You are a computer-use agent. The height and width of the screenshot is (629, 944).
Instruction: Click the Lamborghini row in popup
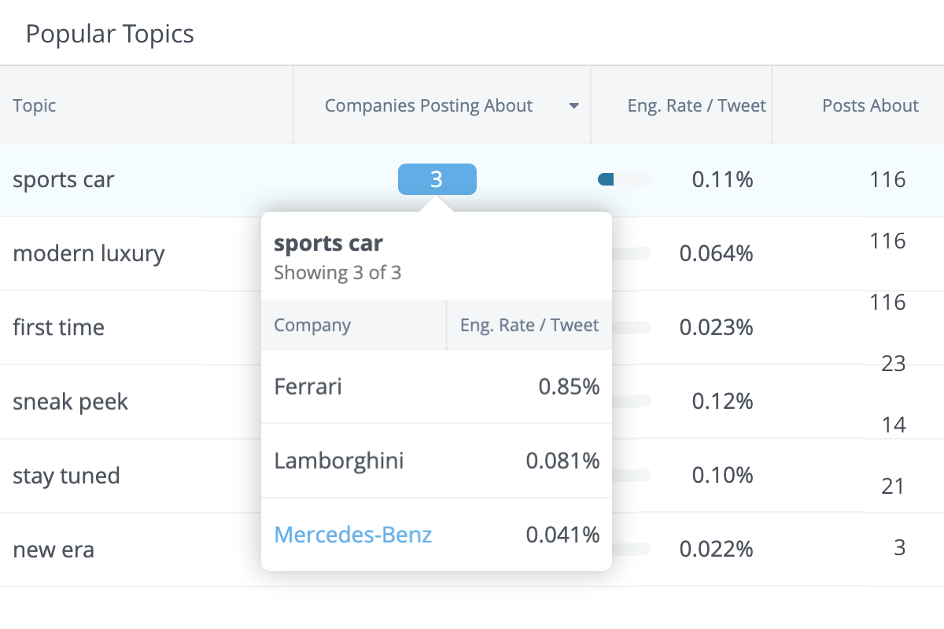click(437, 461)
